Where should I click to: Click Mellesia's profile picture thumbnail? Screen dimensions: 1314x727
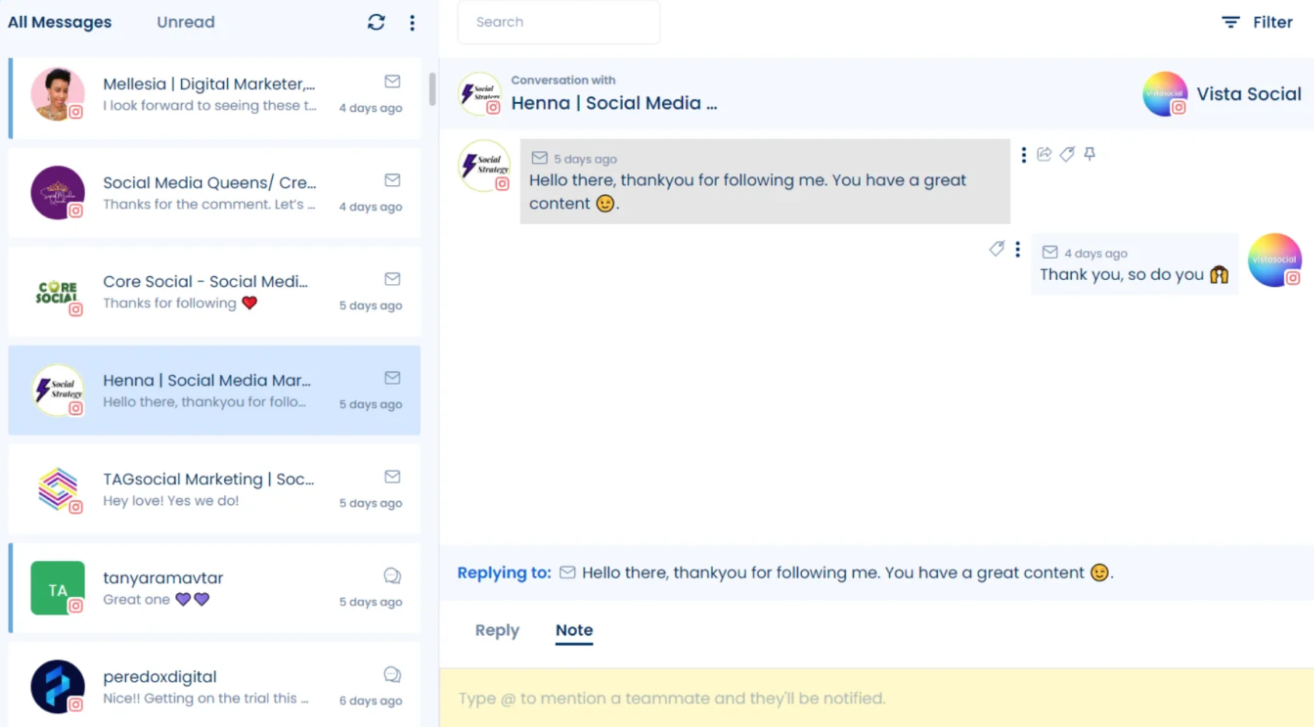click(57, 95)
